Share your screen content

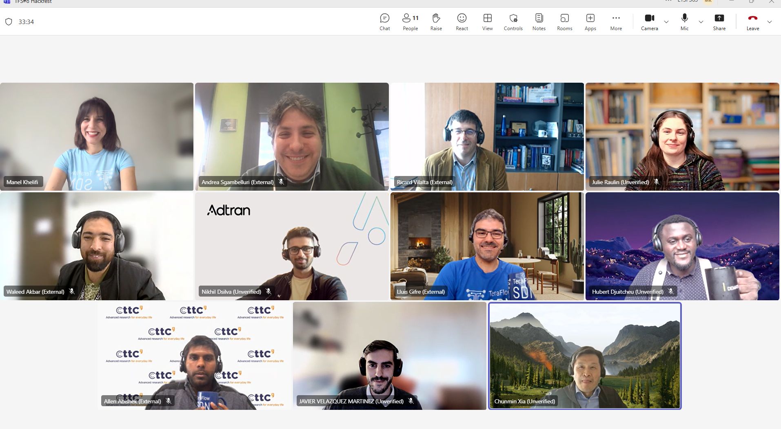719,22
